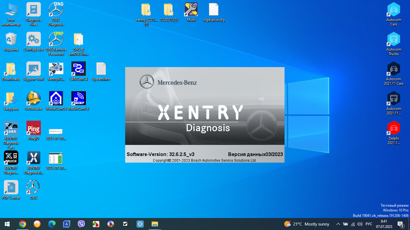Click the Software-Version 32.6.2.5_v3 text
This screenshot has width=410, height=230.
point(161,155)
